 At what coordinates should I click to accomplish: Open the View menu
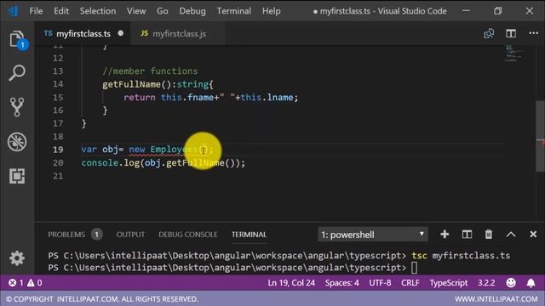coord(136,11)
